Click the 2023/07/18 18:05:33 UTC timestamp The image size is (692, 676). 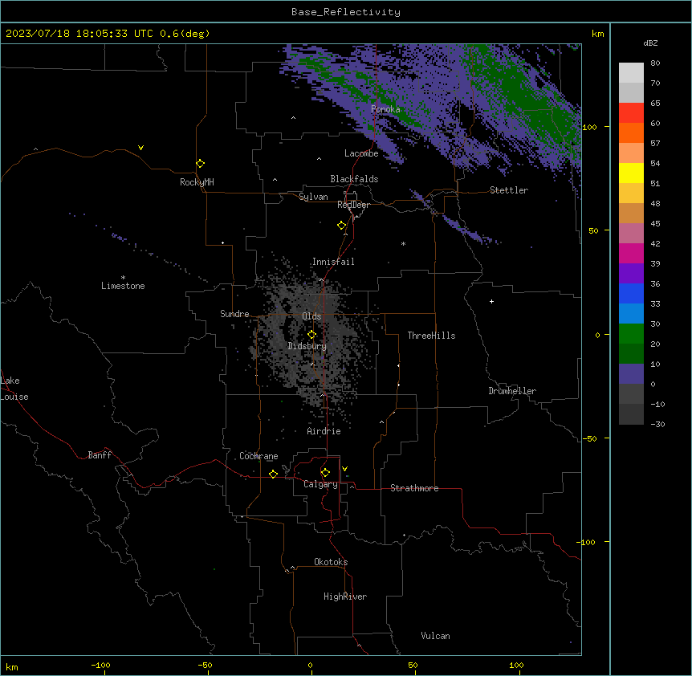(81, 34)
